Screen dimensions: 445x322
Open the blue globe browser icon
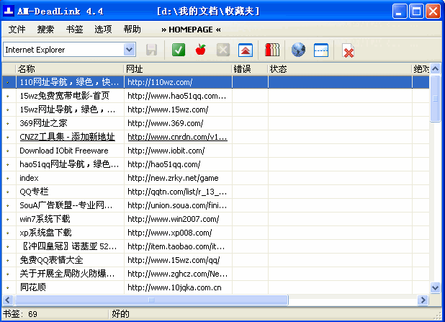point(298,50)
